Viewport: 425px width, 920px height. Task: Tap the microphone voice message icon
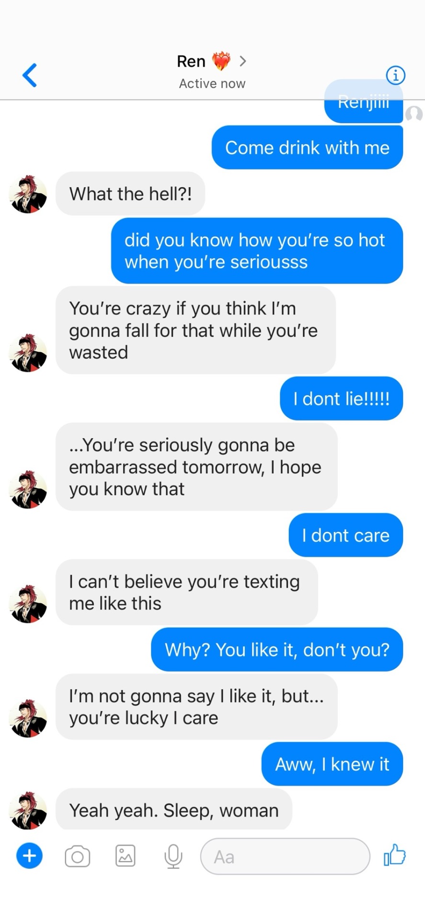point(173,856)
